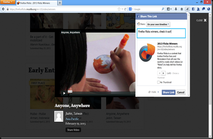The height and width of the screenshot is (139, 213).
Task: Go to the home page icon
Action: 182,9
